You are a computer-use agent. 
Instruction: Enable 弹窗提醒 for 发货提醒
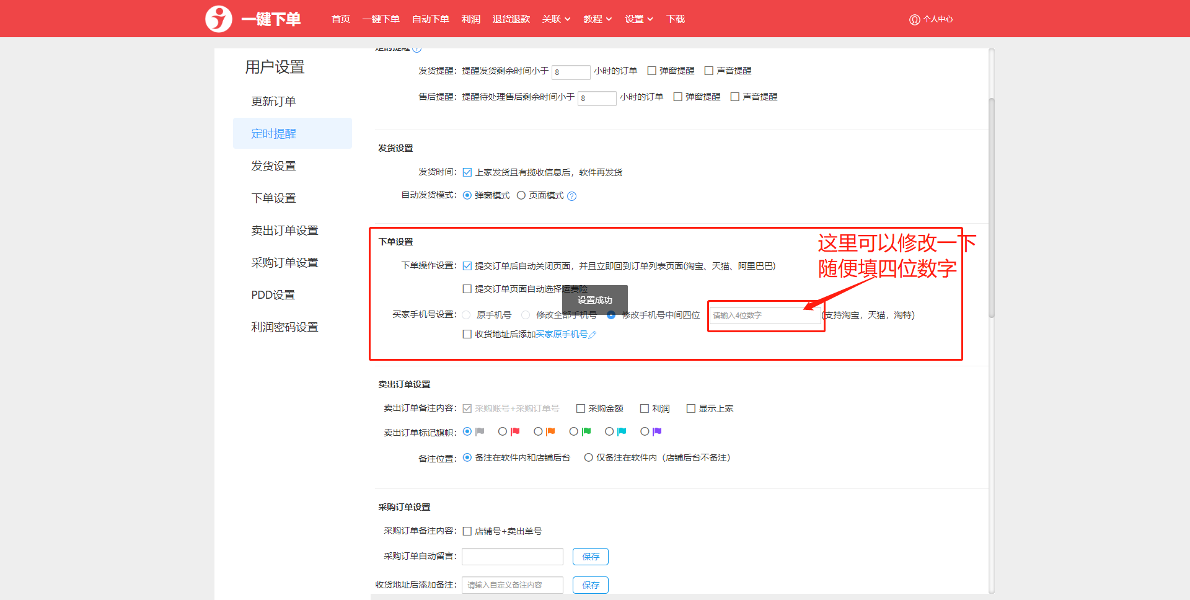pos(652,71)
